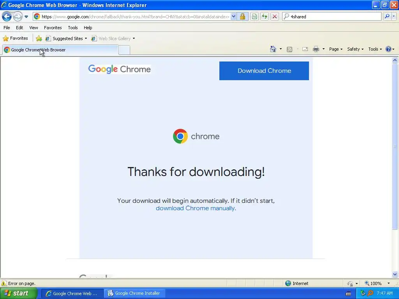Go to Home page icon
This screenshot has height=299, width=399.
click(273, 49)
